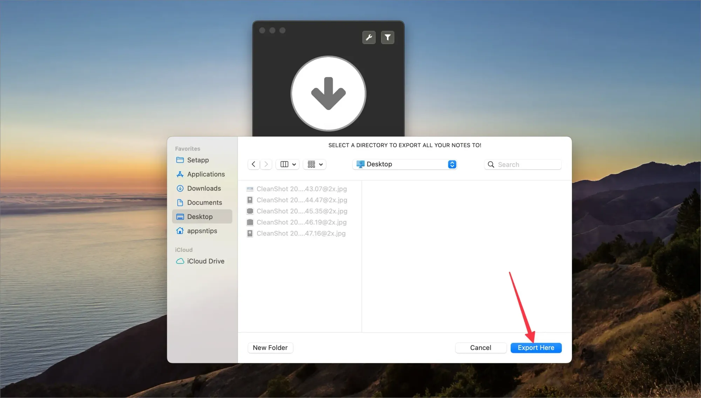Go forward with right chevron button
The height and width of the screenshot is (398, 701).
266,164
